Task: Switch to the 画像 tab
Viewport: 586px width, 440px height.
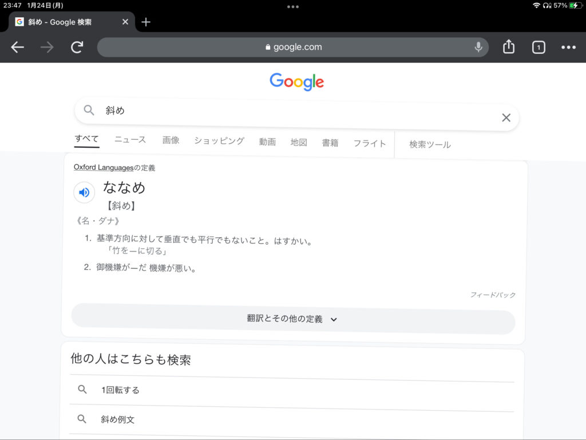Action: coord(171,140)
